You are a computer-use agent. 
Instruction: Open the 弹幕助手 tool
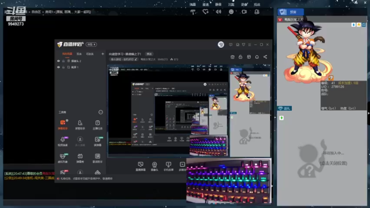coord(63,125)
